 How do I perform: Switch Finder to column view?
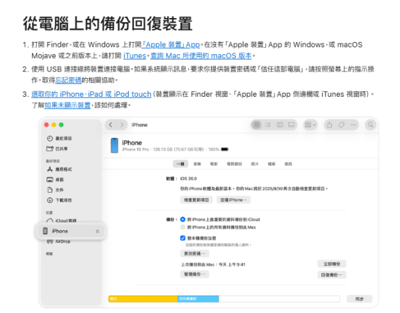pyautogui.click(x=280, y=125)
